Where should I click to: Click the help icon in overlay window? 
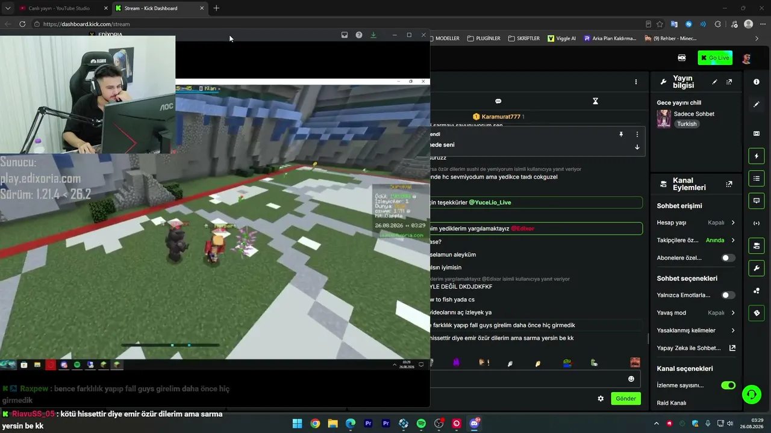pos(359,35)
